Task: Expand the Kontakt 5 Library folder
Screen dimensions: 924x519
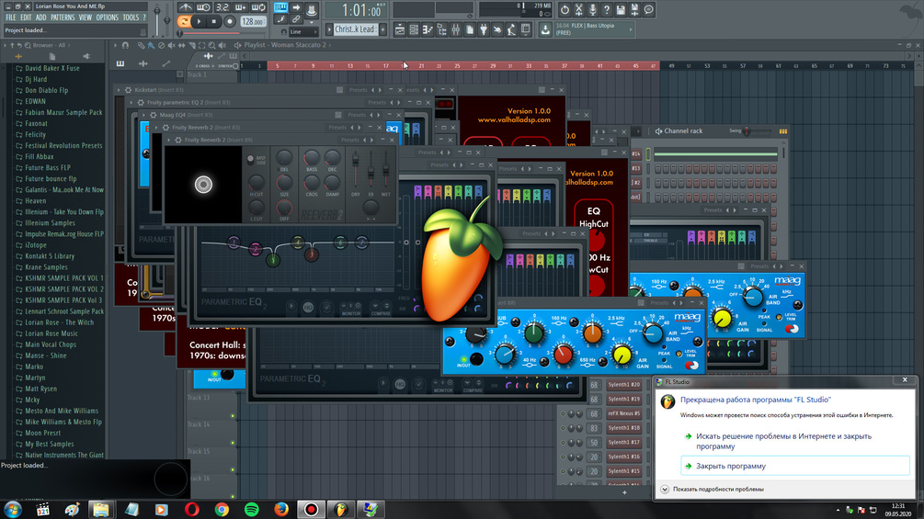Action: (x=50, y=256)
